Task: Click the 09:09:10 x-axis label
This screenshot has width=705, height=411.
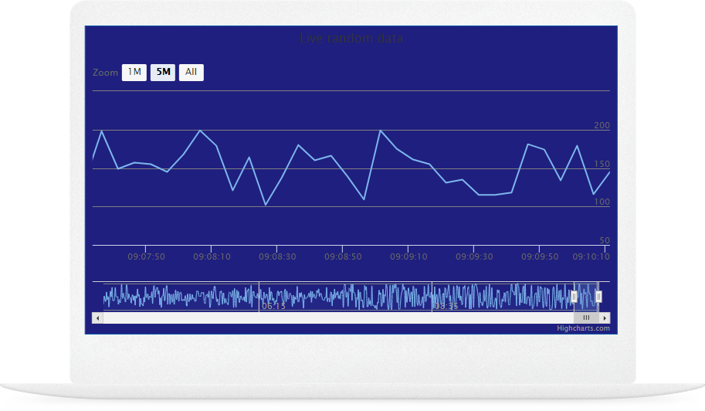Action: point(408,256)
